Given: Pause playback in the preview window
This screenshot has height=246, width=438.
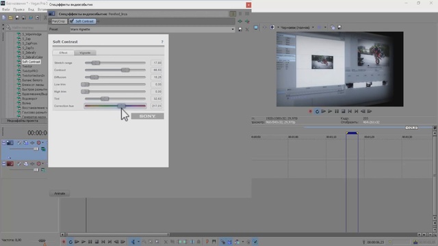Looking at the screenshot, I should coord(337,111).
